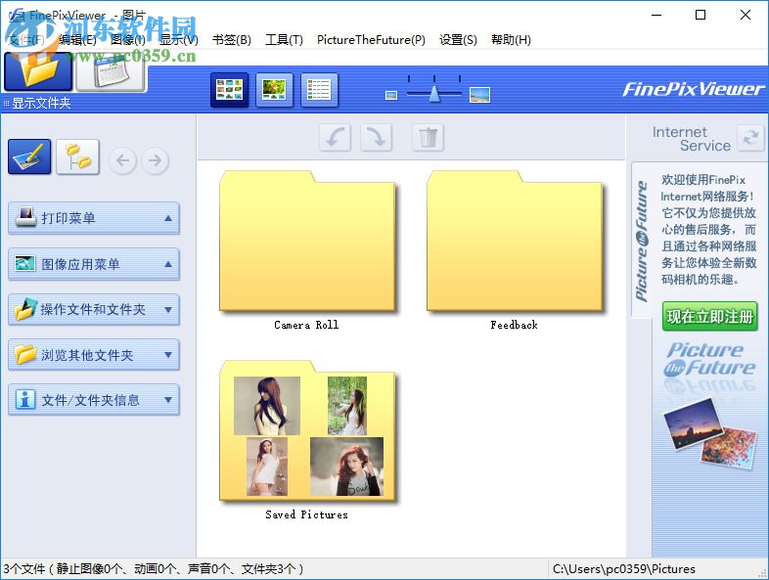The height and width of the screenshot is (580, 769).
Task: Click the 图像应用菜单 label
Action: point(80,264)
